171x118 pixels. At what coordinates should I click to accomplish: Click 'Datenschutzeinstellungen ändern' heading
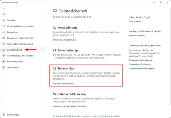145,45
